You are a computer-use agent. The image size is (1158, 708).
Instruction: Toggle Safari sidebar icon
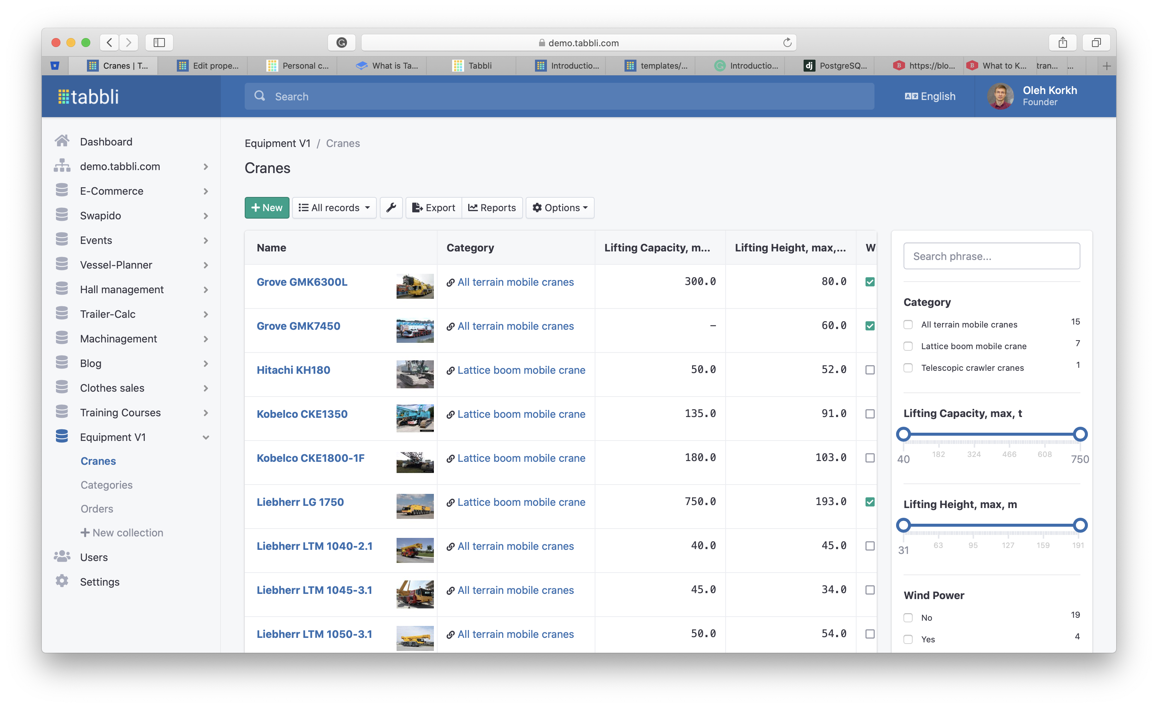(x=159, y=43)
